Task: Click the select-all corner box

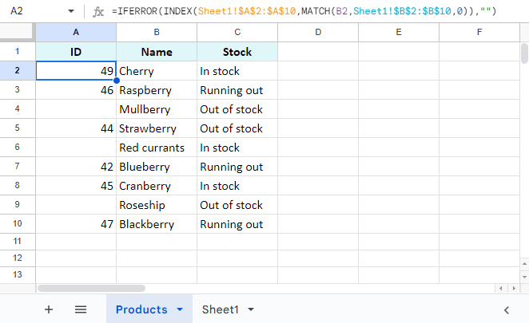Action: click(x=18, y=33)
